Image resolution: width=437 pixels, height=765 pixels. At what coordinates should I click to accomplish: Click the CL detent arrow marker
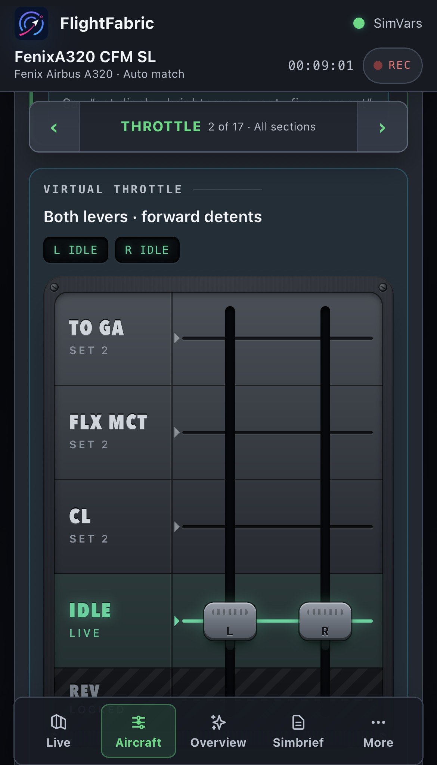point(177,527)
